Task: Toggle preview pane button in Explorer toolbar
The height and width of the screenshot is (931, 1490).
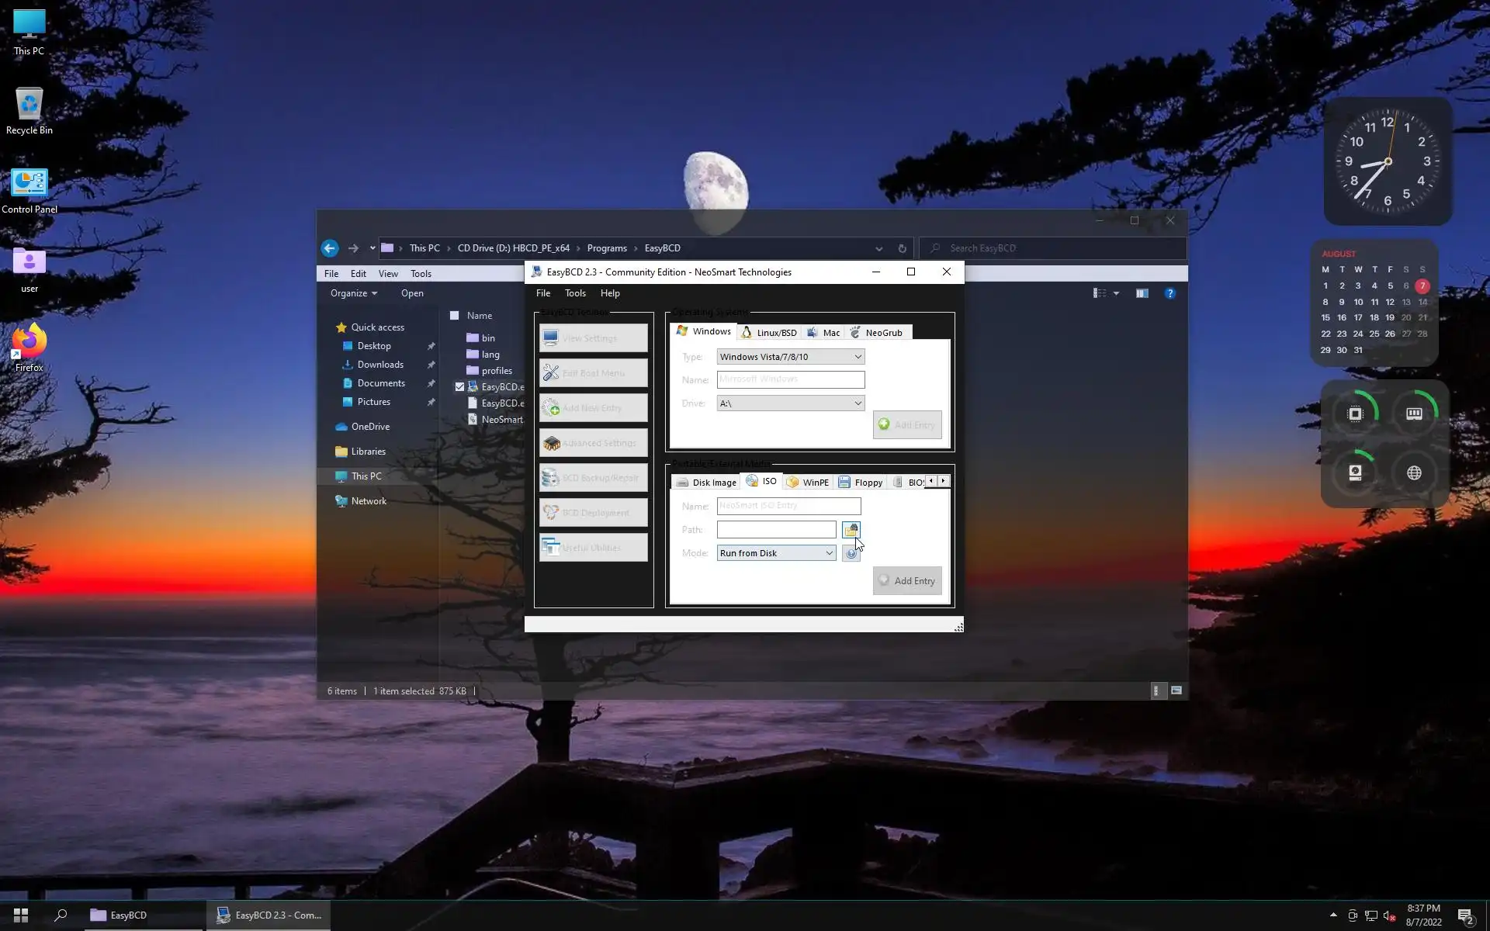Action: coord(1142,293)
